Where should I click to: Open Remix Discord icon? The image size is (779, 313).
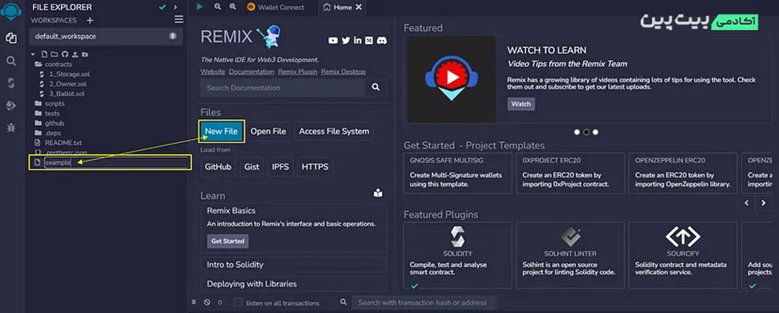(382, 41)
